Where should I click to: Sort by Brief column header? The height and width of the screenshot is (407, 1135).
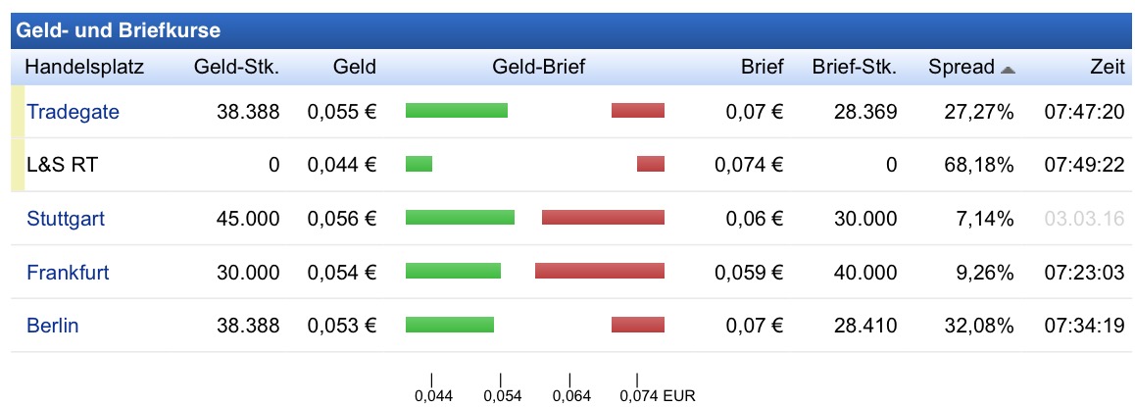(x=762, y=68)
